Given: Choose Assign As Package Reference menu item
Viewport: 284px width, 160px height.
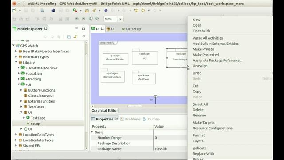Looking at the screenshot, I should (x=217, y=60).
